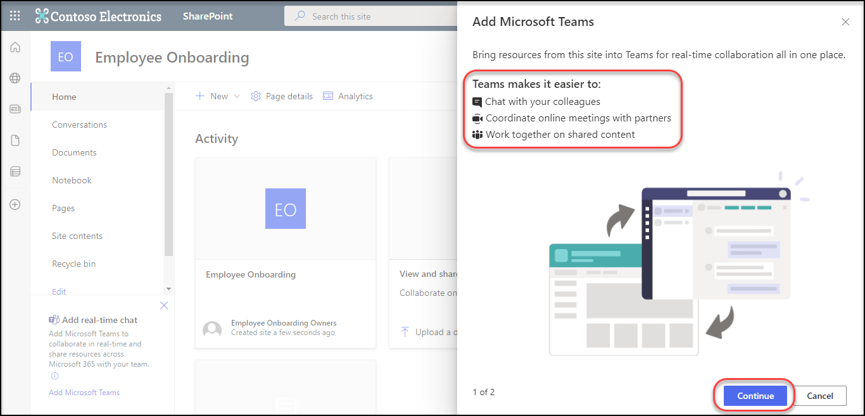Open My files icon in left rail
Image resolution: width=865 pixels, height=416 pixels.
pos(15,140)
